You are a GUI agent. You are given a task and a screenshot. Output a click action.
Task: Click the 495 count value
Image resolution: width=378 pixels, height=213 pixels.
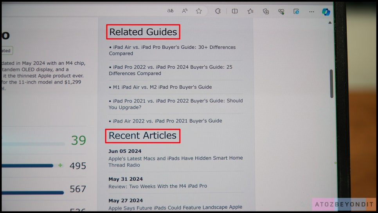(78, 166)
